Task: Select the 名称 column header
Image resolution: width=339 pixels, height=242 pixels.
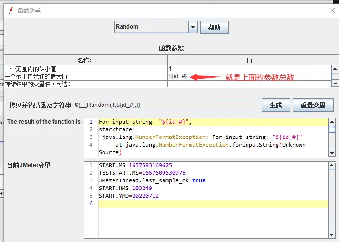Action: click(x=85, y=60)
